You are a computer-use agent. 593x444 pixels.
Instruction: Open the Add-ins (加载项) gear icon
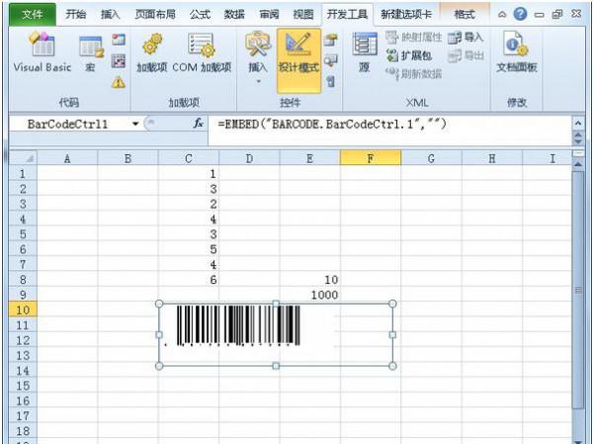click(151, 53)
